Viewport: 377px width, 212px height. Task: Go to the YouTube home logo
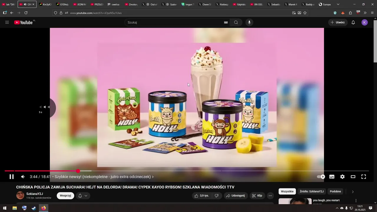[24, 22]
